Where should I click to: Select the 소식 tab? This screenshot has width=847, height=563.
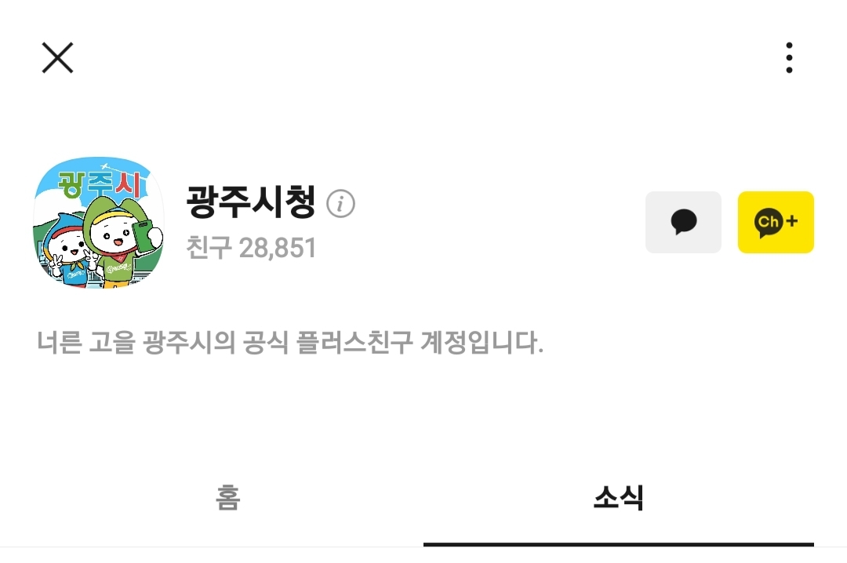(x=619, y=498)
